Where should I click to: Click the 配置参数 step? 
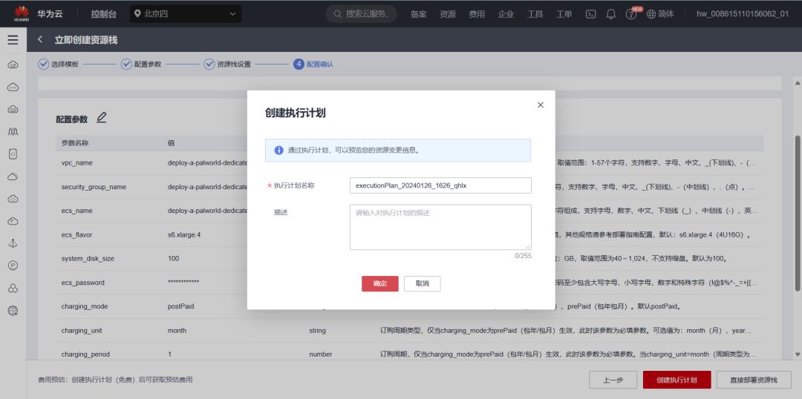pos(141,65)
